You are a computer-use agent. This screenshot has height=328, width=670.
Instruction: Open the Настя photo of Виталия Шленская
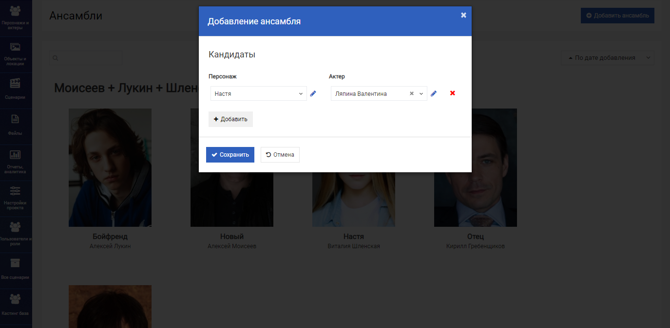click(354, 200)
